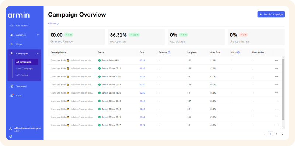The width and height of the screenshot is (295, 146).
Task: Click the Campaign Name column header
Action: tap(58, 52)
